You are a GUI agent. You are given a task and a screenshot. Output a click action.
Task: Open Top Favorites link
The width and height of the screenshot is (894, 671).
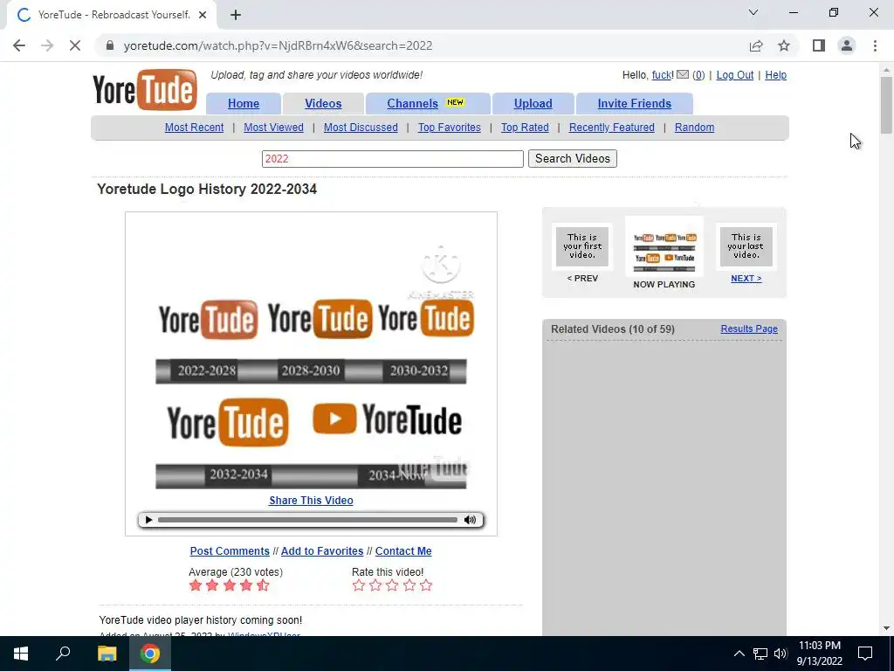point(450,128)
